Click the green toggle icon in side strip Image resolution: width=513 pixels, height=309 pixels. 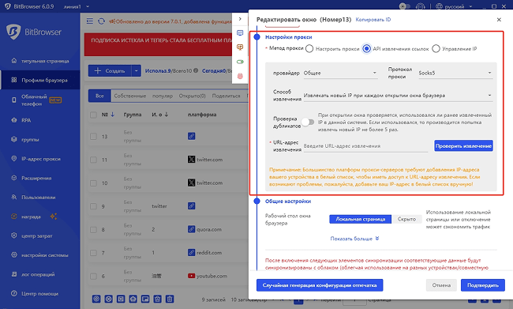click(x=240, y=62)
